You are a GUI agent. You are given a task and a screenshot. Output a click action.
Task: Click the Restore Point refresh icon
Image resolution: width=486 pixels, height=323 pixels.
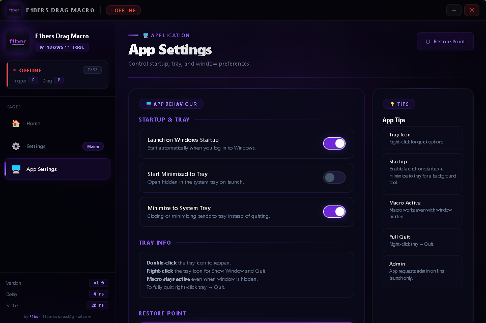coord(427,42)
